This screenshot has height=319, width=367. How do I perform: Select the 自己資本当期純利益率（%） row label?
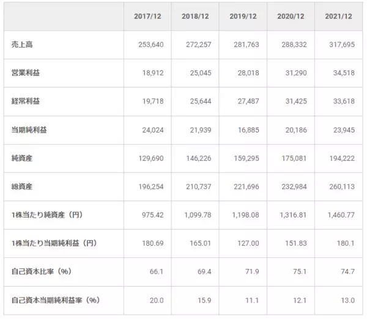pyautogui.click(x=55, y=300)
